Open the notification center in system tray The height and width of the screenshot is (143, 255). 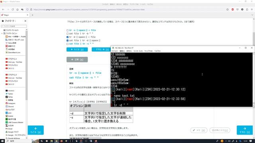click(x=251, y=141)
